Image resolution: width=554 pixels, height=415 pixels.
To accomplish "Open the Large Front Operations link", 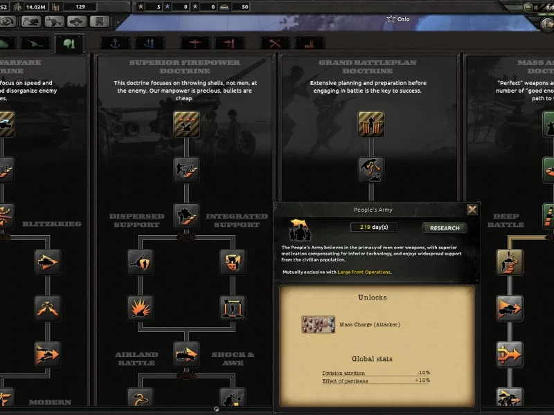I will [364, 272].
